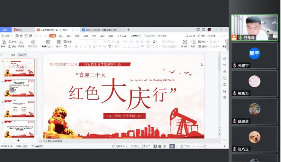The height and width of the screenshot is (162, 281).
Task: Toggle italic formatting in ribbon
Action: (81, 46)
